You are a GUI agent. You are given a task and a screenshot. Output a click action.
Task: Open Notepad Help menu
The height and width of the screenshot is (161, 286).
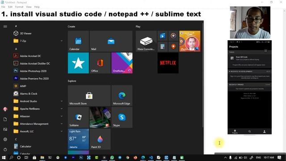point(37,7)
